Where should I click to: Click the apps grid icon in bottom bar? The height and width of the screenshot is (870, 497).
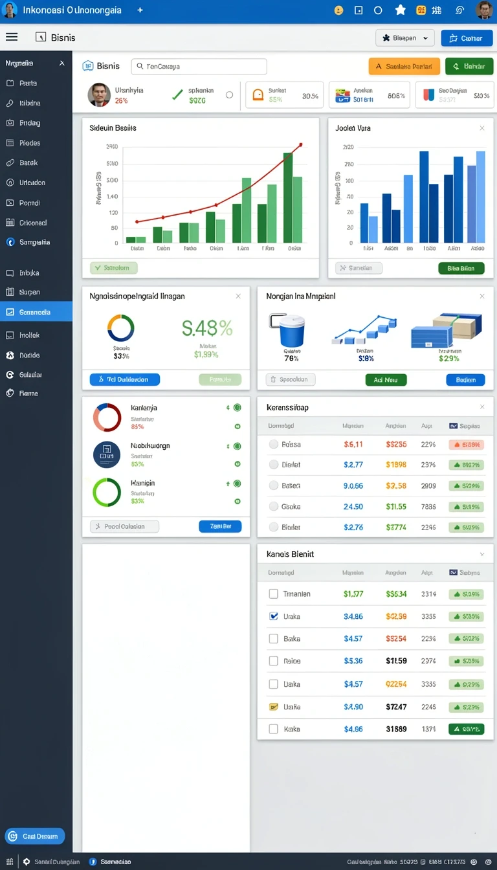pos(9,862)
